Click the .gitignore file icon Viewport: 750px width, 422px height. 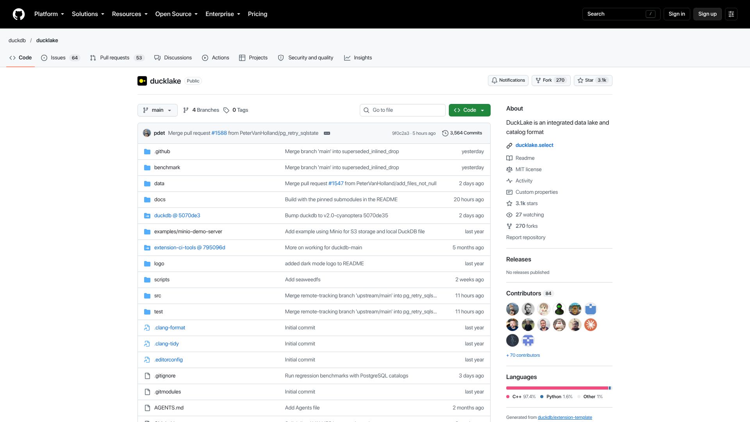pyautogui.click(x=147, y=376)
